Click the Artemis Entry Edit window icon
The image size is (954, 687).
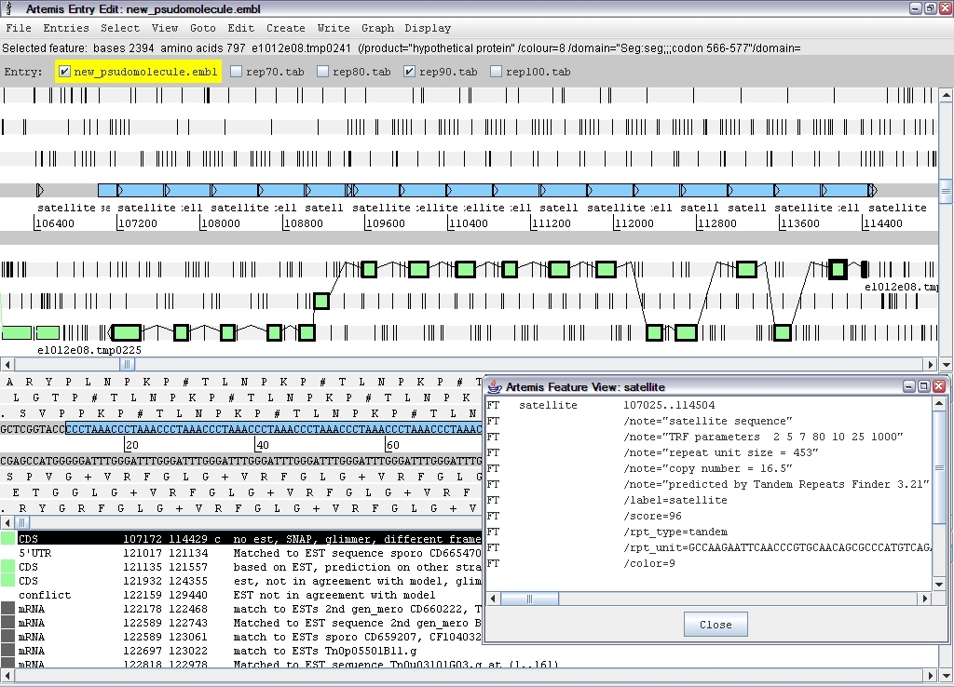(x=8, y=8)
